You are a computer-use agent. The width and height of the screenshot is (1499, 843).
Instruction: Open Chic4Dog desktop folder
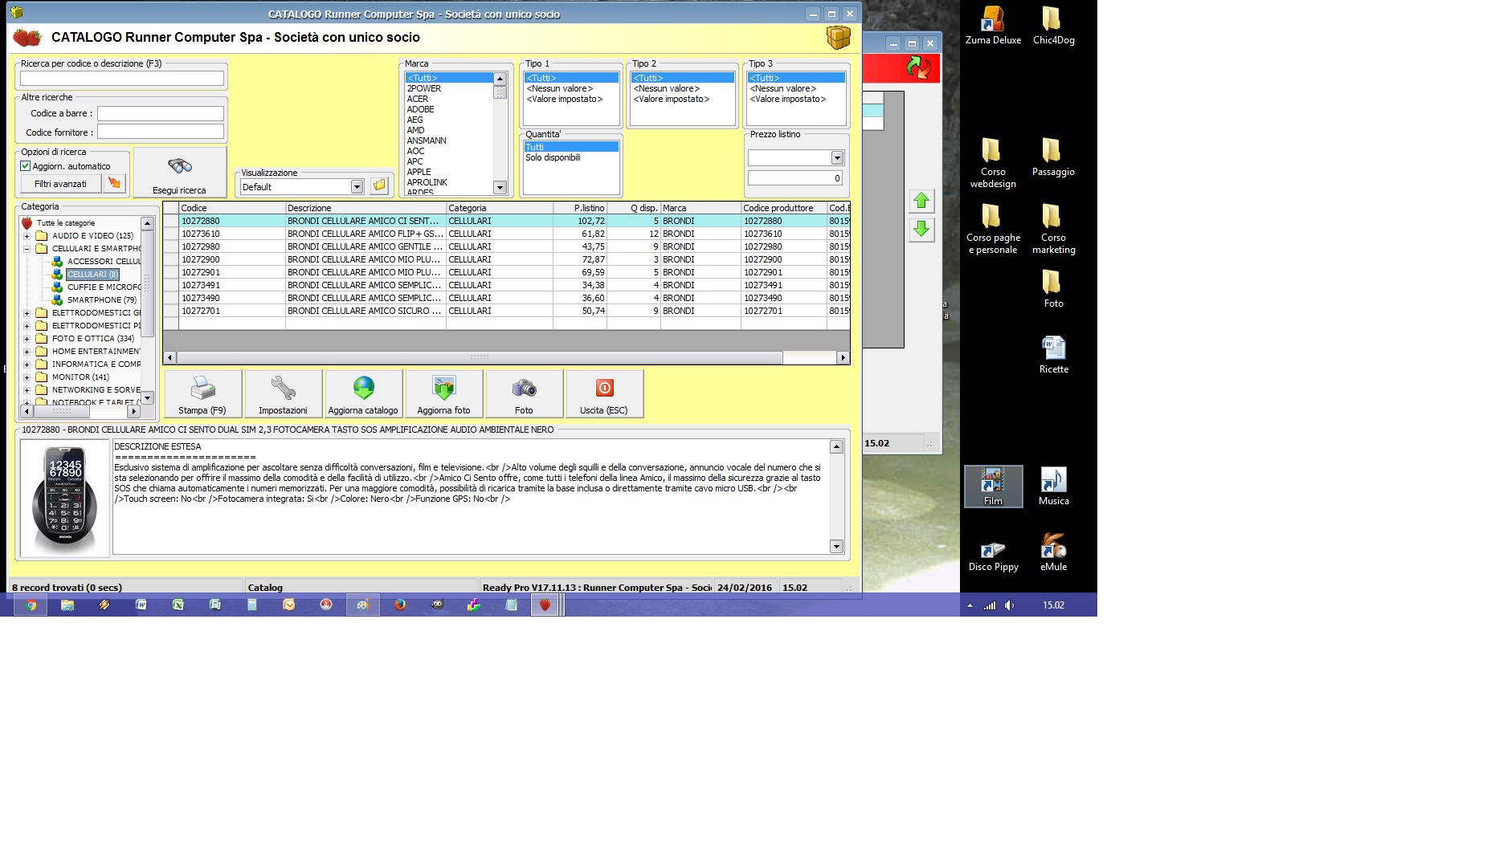click(1053, 26)
